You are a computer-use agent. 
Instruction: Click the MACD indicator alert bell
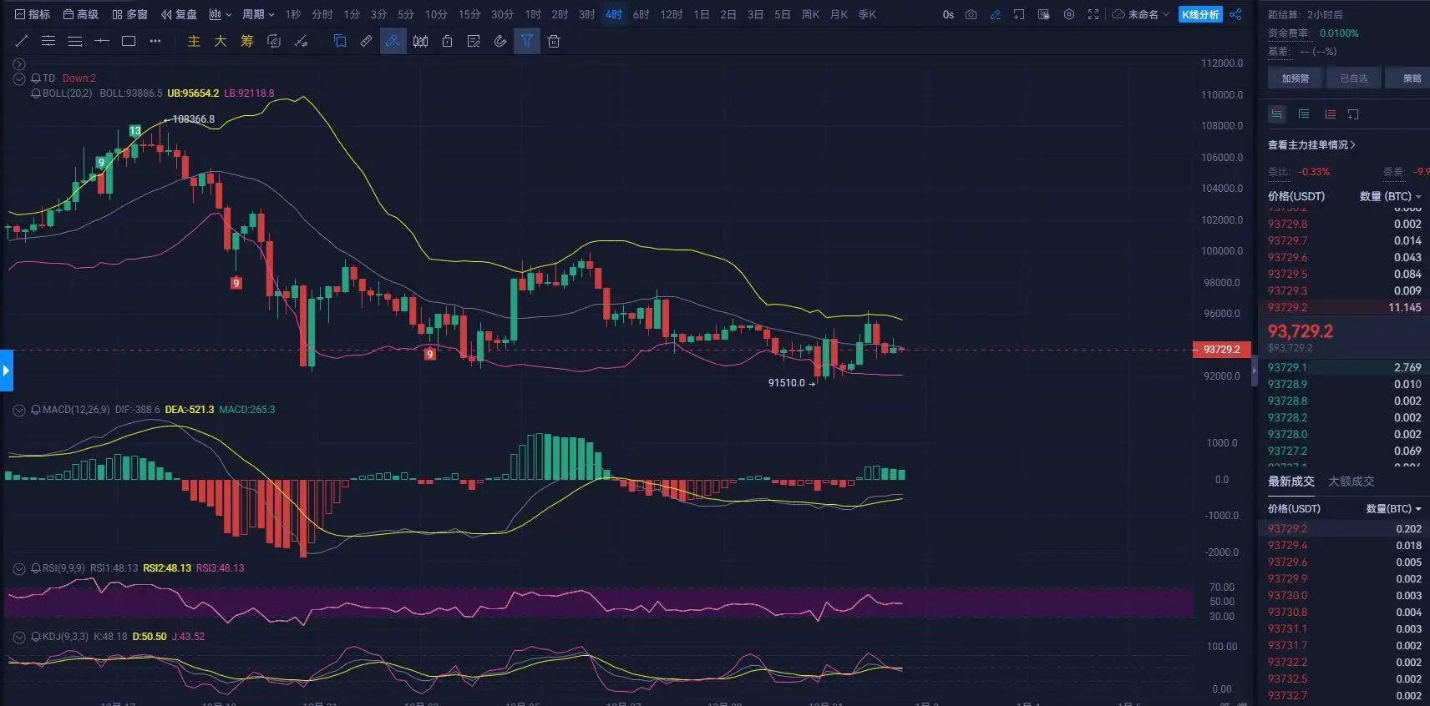pos(36,410)
